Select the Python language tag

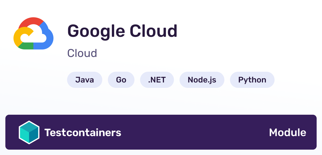point(252,80)
